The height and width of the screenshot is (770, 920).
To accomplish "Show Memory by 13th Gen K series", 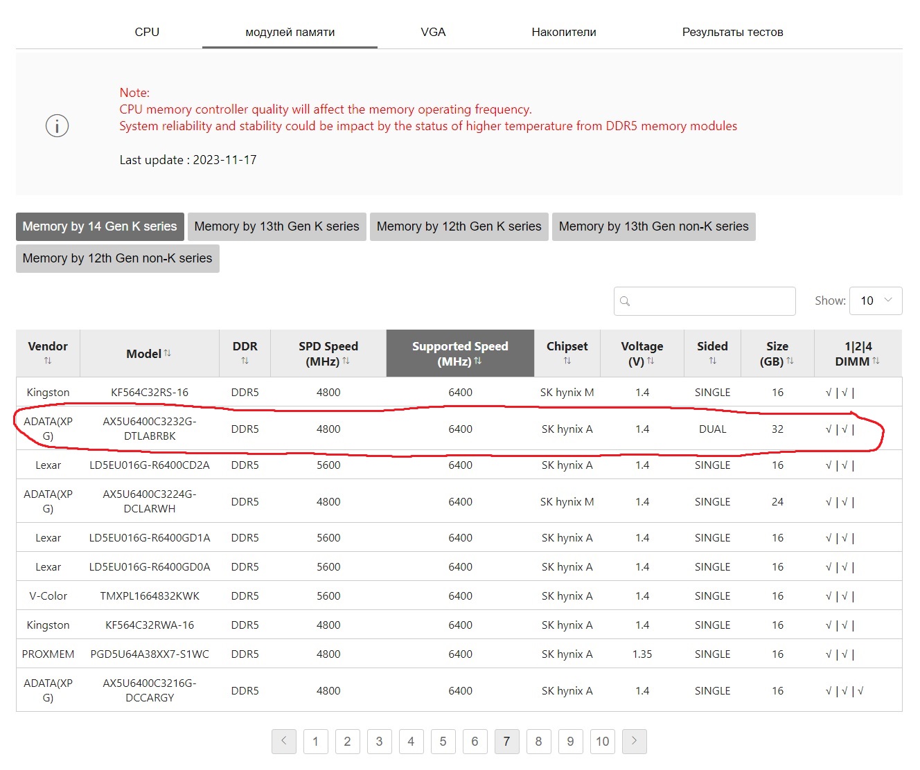I will [277, 226].
